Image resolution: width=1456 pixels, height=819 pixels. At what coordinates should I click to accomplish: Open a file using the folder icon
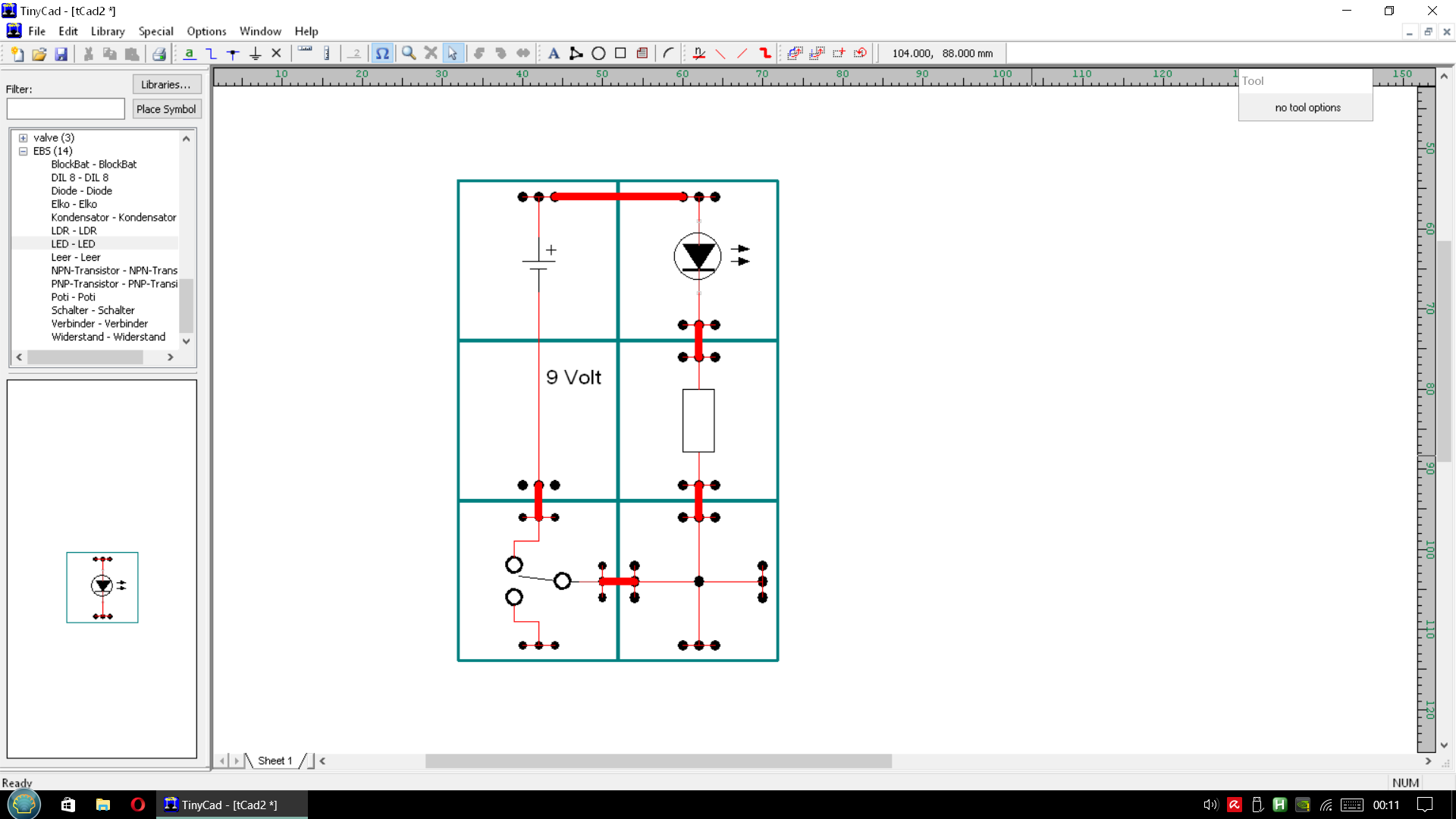[x=39, y=54]
